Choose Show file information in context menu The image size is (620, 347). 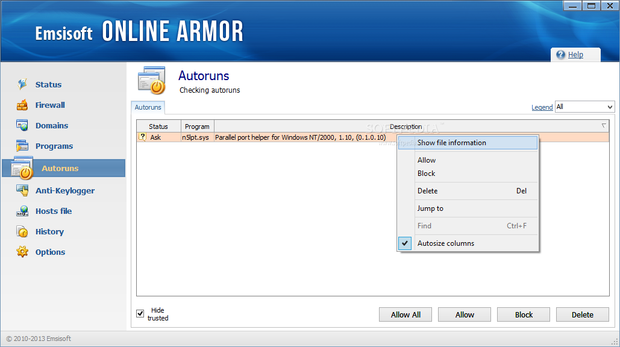[468, 143]
